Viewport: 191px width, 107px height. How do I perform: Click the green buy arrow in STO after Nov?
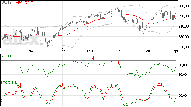[x=50, y=104]
